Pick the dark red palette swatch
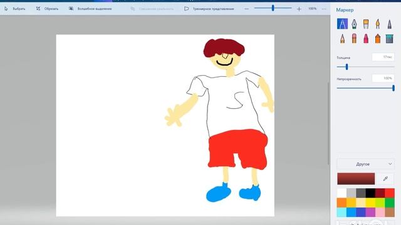401x225 pixels. point(380,193)
